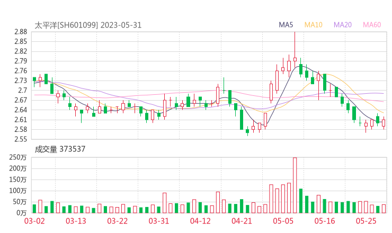This screenshot has height=233, width=392.
Task: Click the MA60 legend label
Action: point(372,25)
